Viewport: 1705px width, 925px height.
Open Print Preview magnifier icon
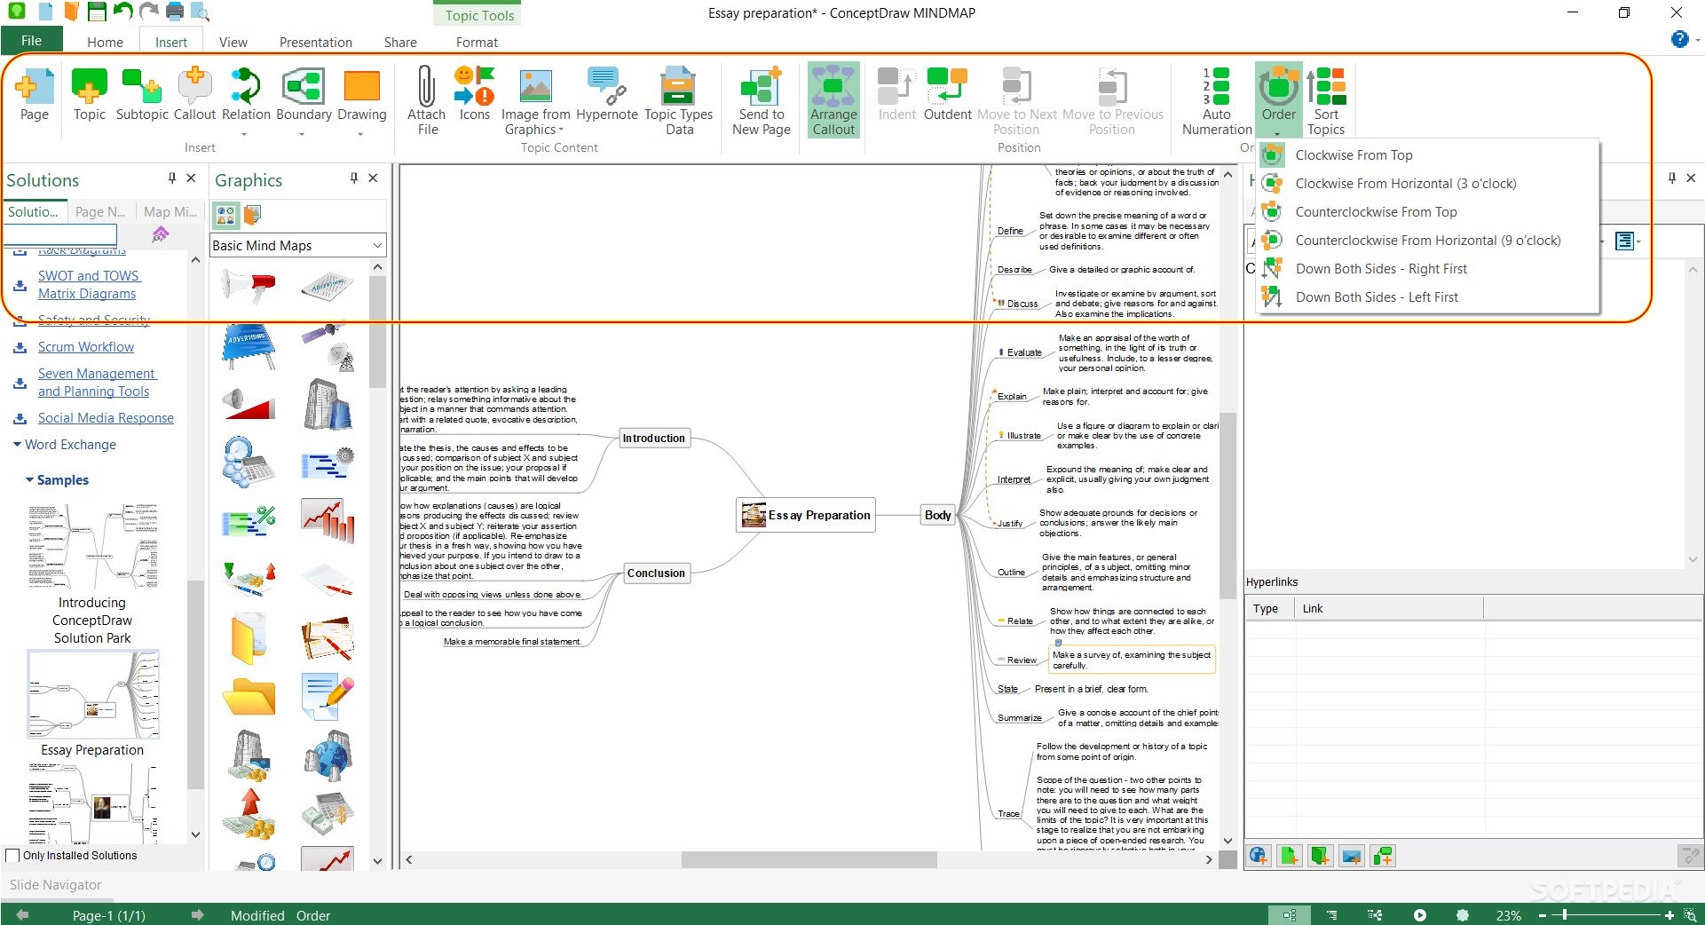201,12
